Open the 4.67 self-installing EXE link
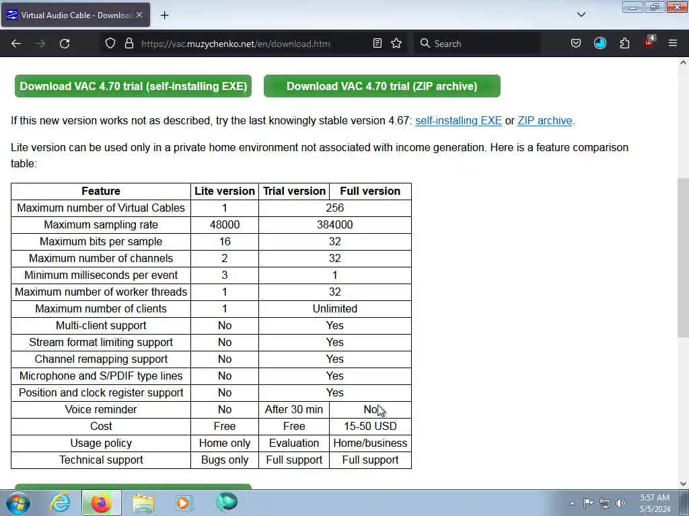 coord(458,121)
